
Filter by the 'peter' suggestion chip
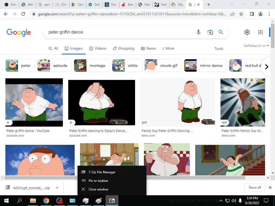20,65
